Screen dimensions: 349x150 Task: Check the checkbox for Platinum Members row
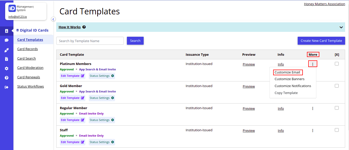tap(337, 63)
